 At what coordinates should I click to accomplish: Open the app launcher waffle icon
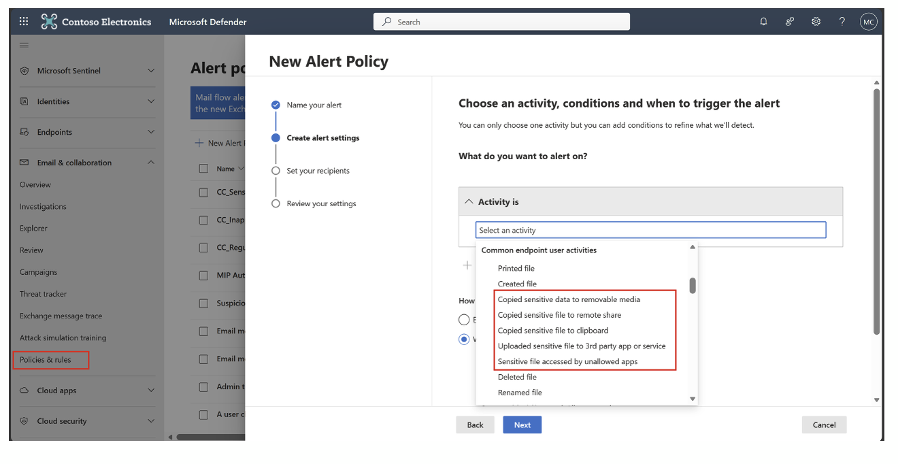(24, 22)
